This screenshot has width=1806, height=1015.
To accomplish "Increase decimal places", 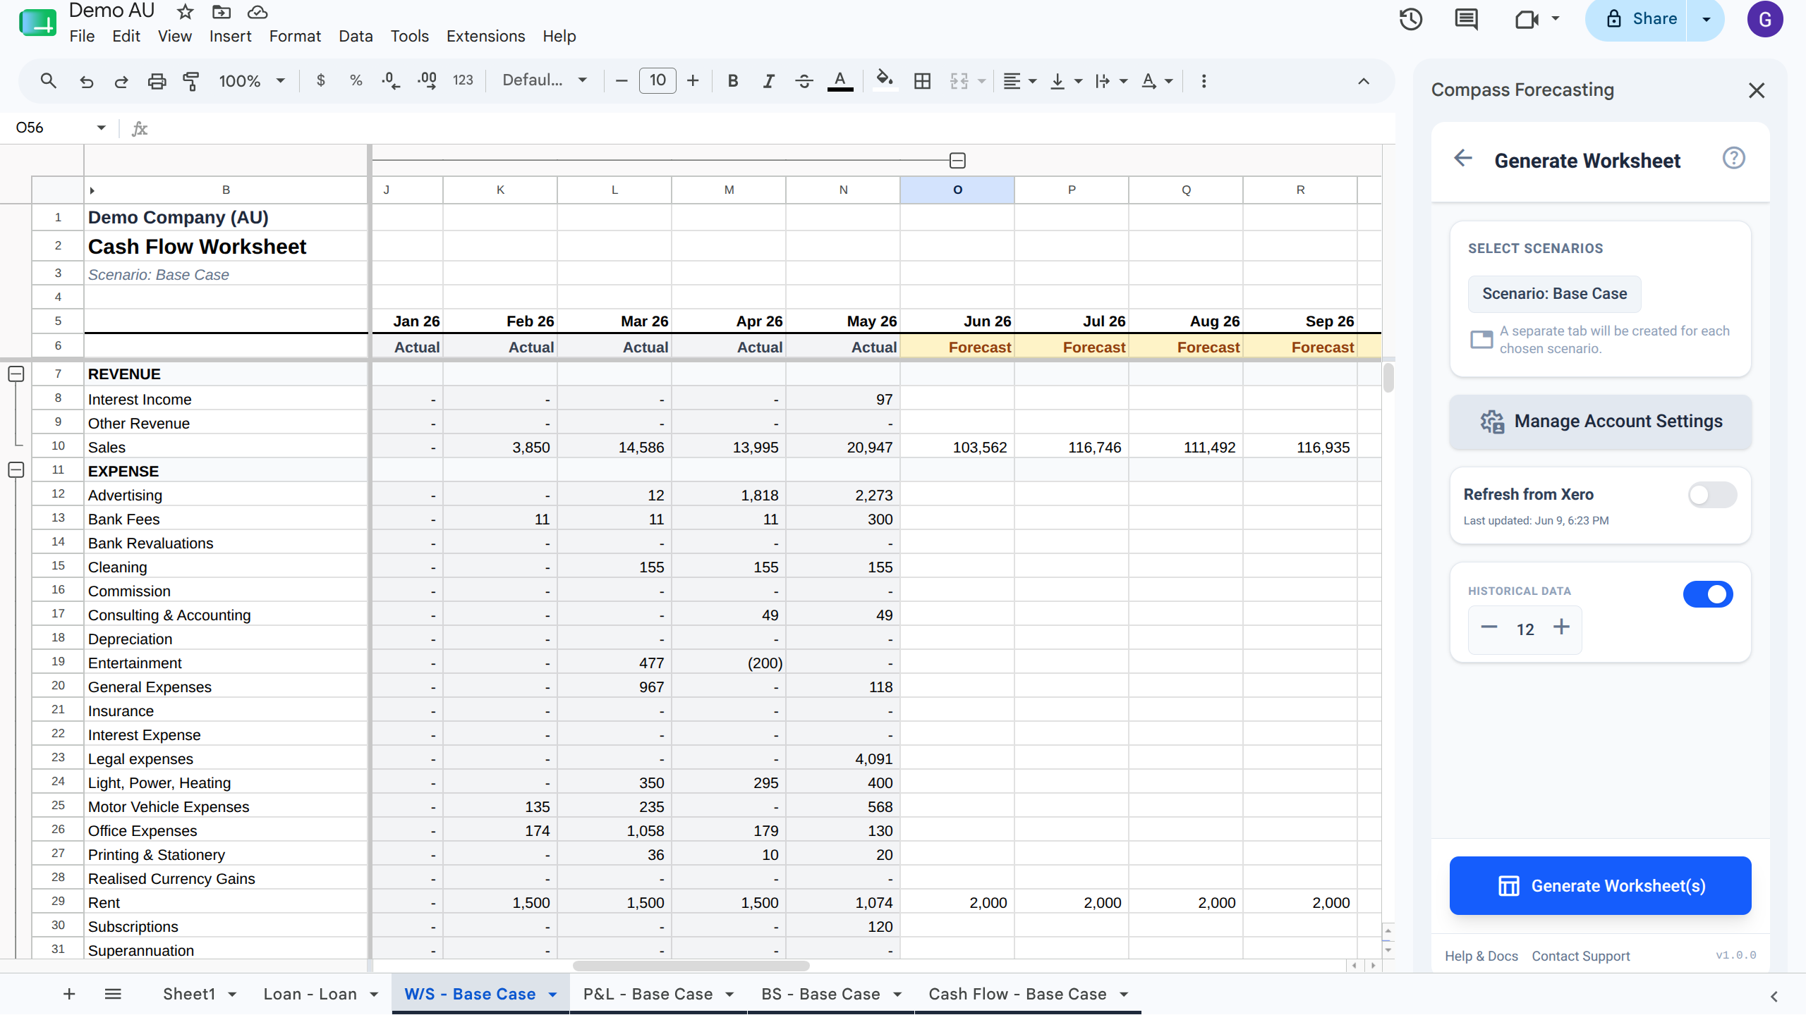I will [x=427, y=81].
